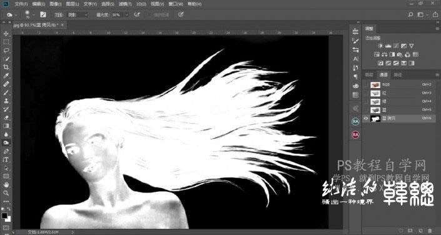Screen dimensions: 441x235
Task: Click the Channel Mixer adjustment icon
Action: pyautogui.click(x=407, y=54)
